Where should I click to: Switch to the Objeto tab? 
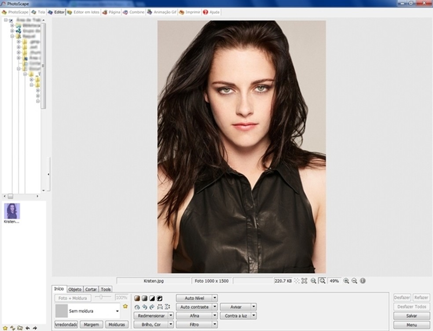coord(75,289)
